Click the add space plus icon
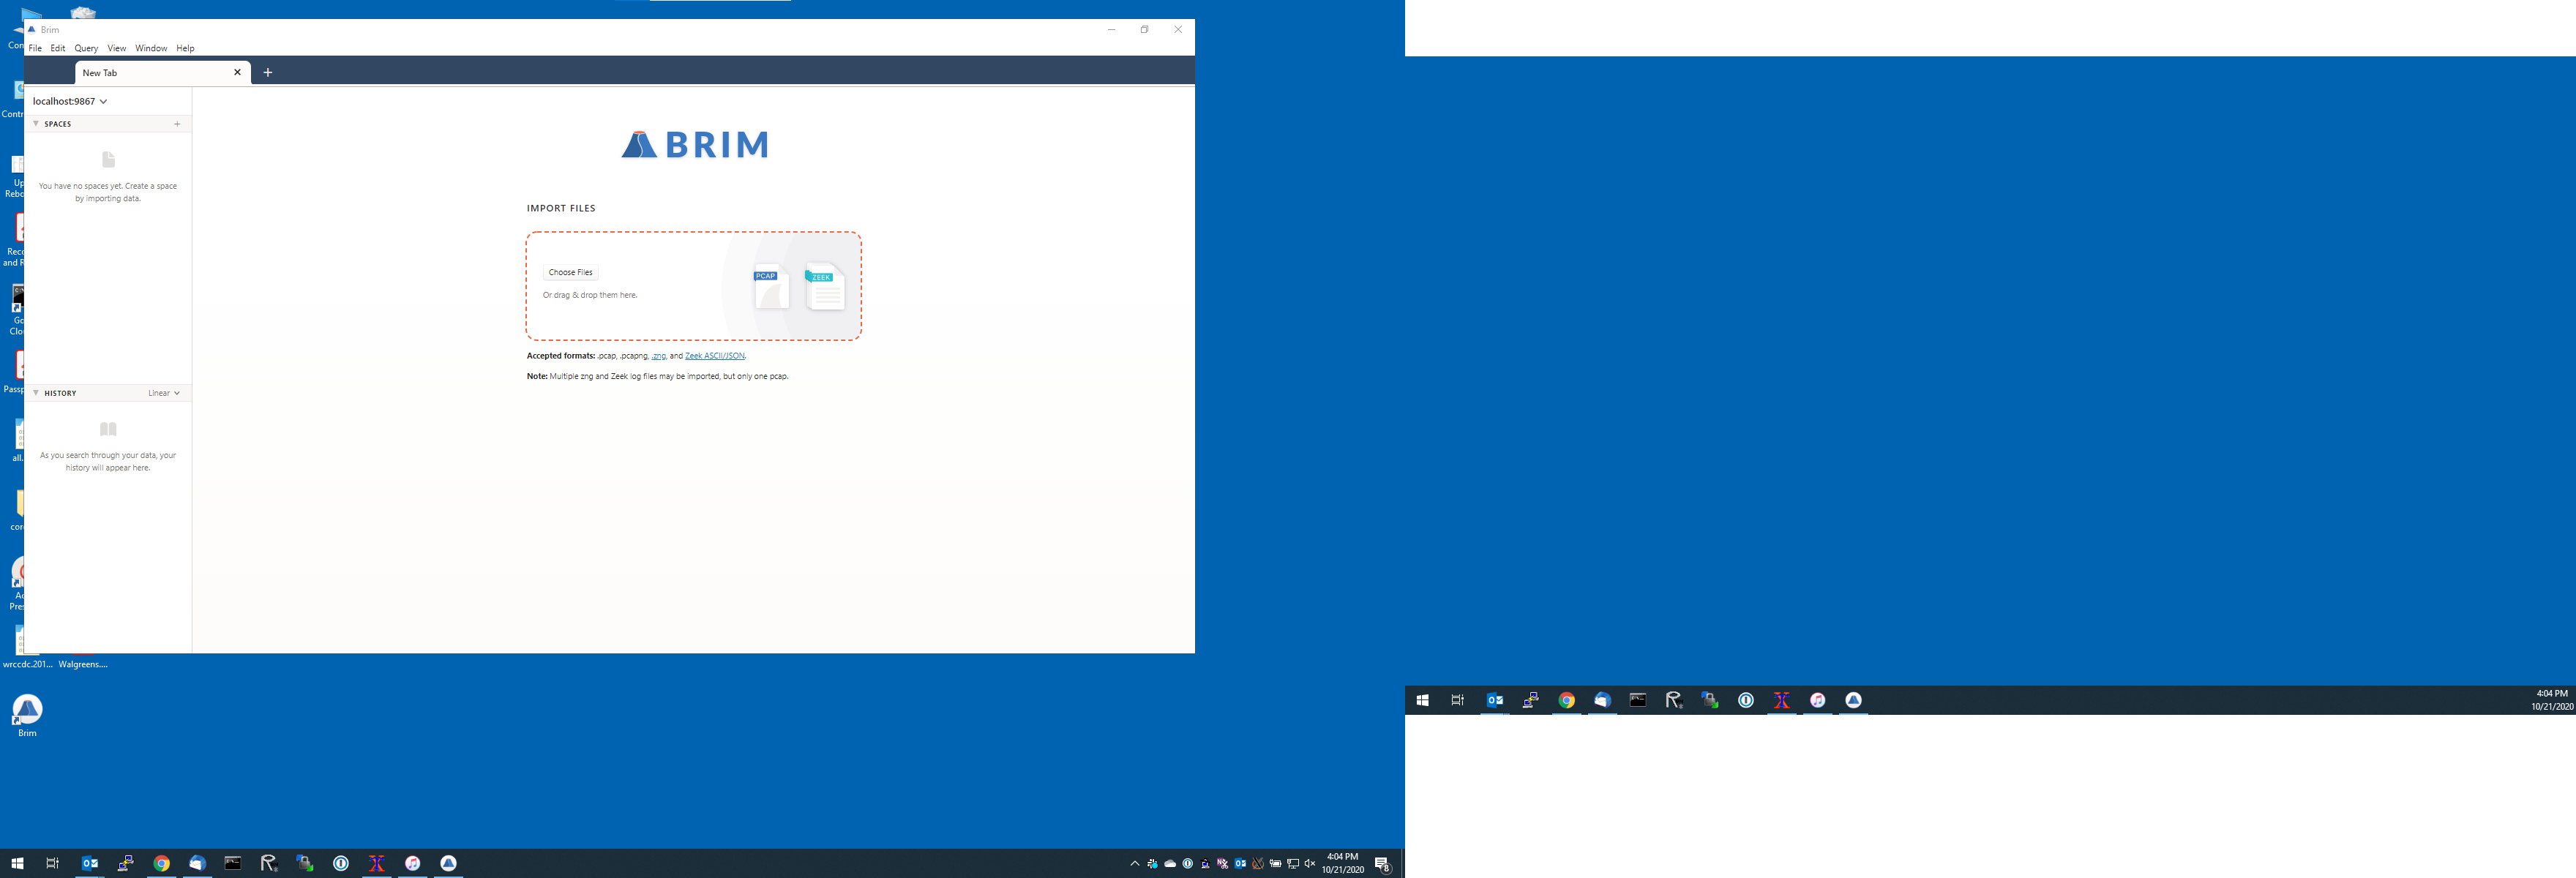 (x=177, y=124)
